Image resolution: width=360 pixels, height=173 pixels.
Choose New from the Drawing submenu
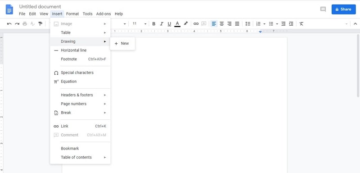[122, 43]
